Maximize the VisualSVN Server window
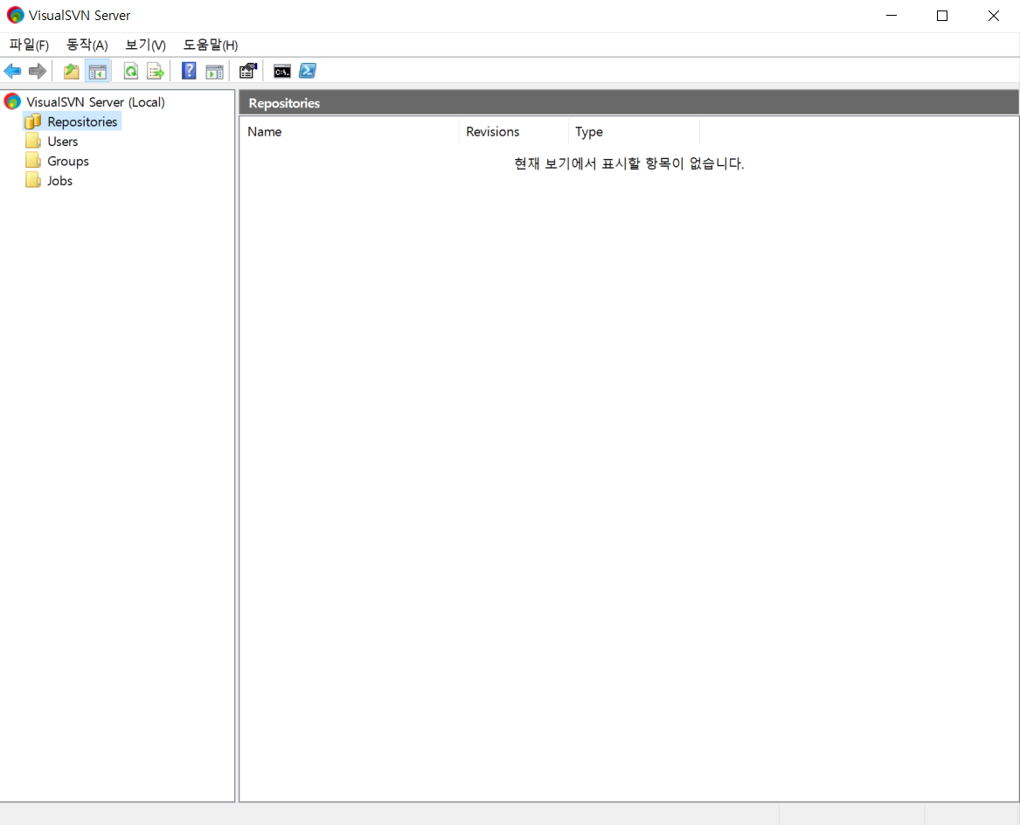The image size is (1020, 825). [x=942, y=16]
